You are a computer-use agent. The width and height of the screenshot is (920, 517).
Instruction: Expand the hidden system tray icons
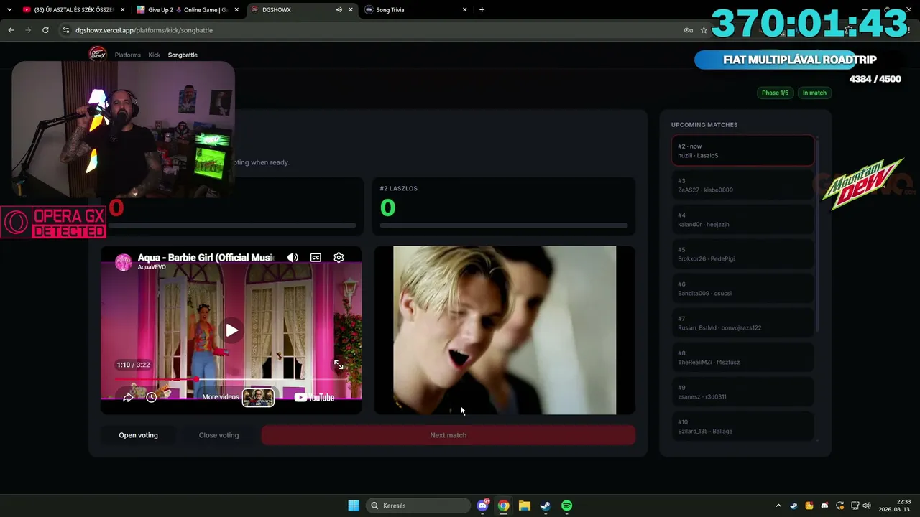pyautogui.click(x=778, y=506)
